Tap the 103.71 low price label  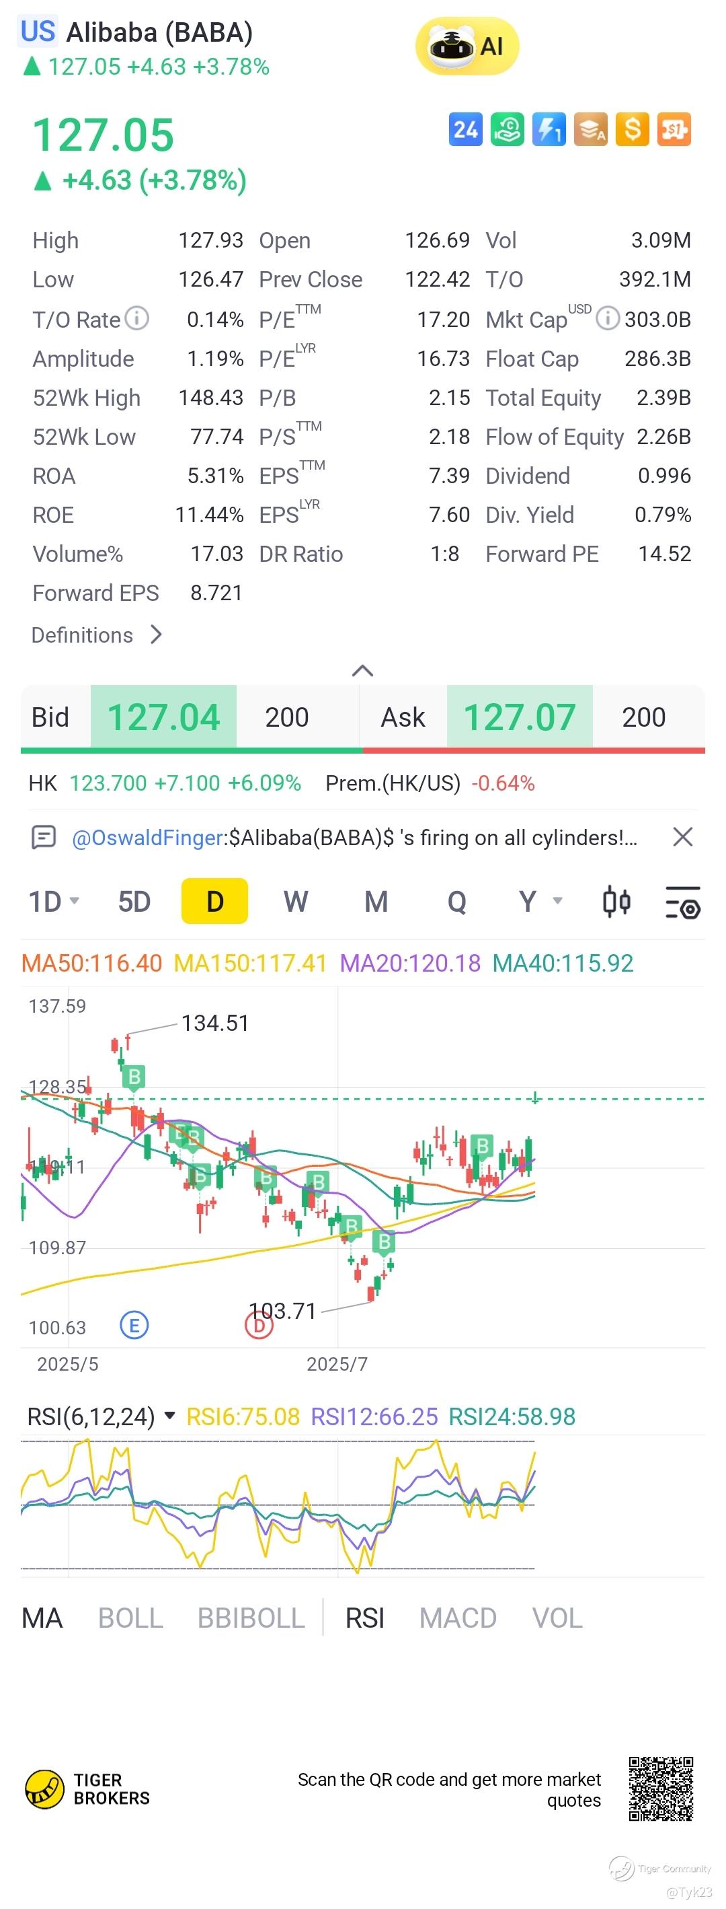click(283, 1310)
